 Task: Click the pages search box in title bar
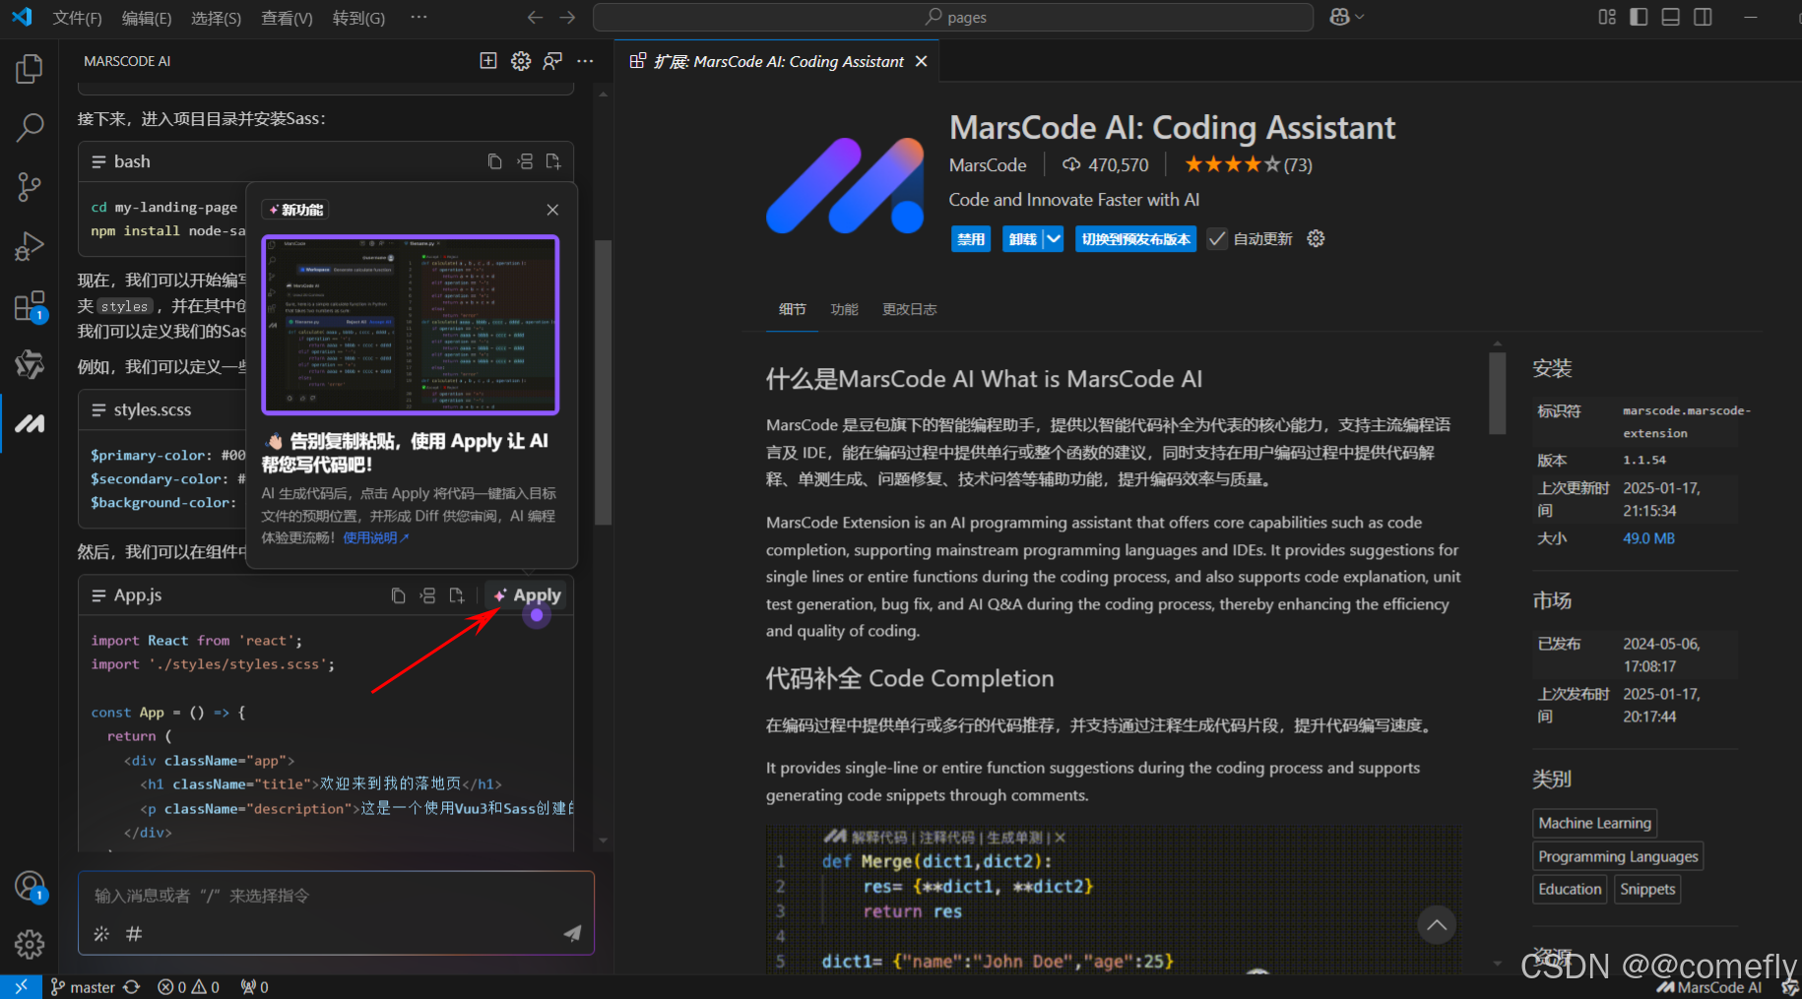point(952,17)
